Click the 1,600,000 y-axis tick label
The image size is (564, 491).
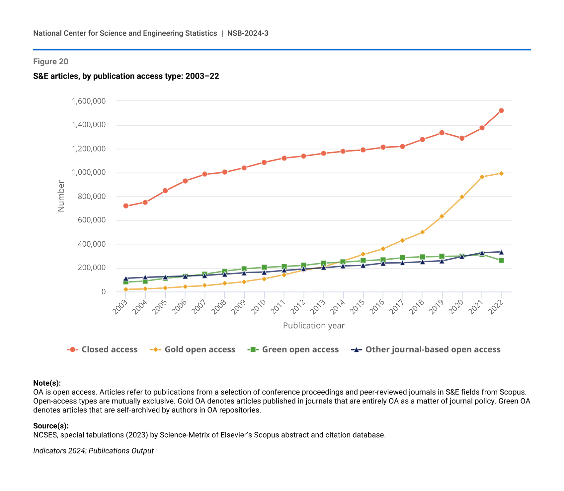[x=89, y=101]
